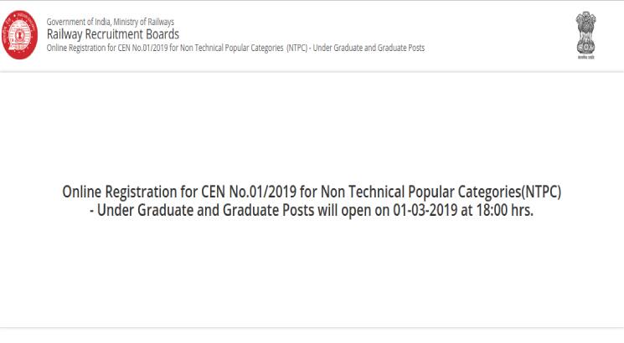The image size is (624, 343).
Task: Click the first line of the central announcement
Action: click(312, 192)
